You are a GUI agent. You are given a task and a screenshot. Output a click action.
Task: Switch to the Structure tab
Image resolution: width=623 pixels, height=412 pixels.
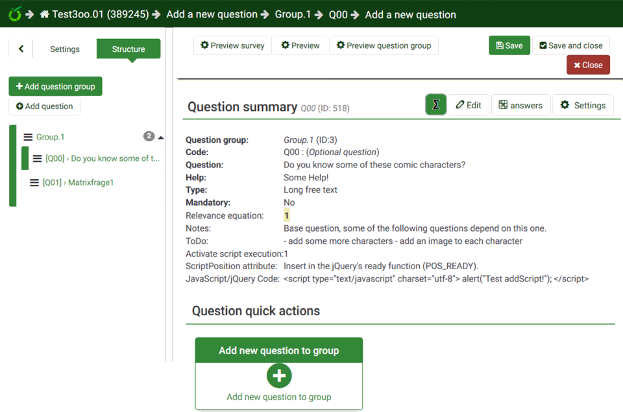pos(128,49)
